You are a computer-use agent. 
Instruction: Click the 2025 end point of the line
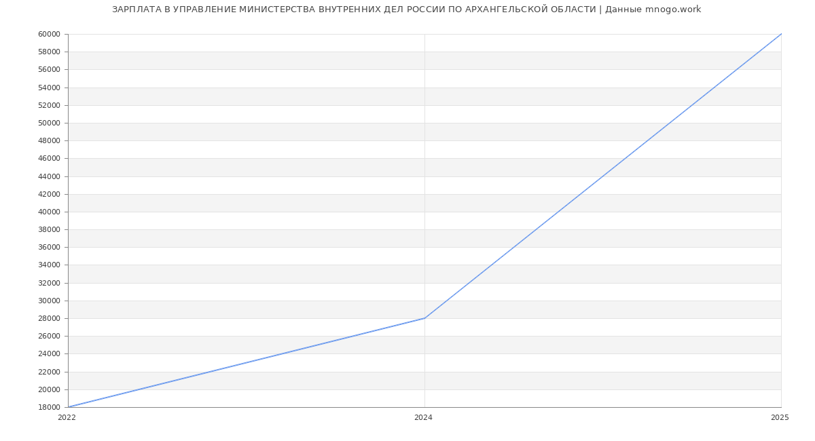(x=781, y=34)
